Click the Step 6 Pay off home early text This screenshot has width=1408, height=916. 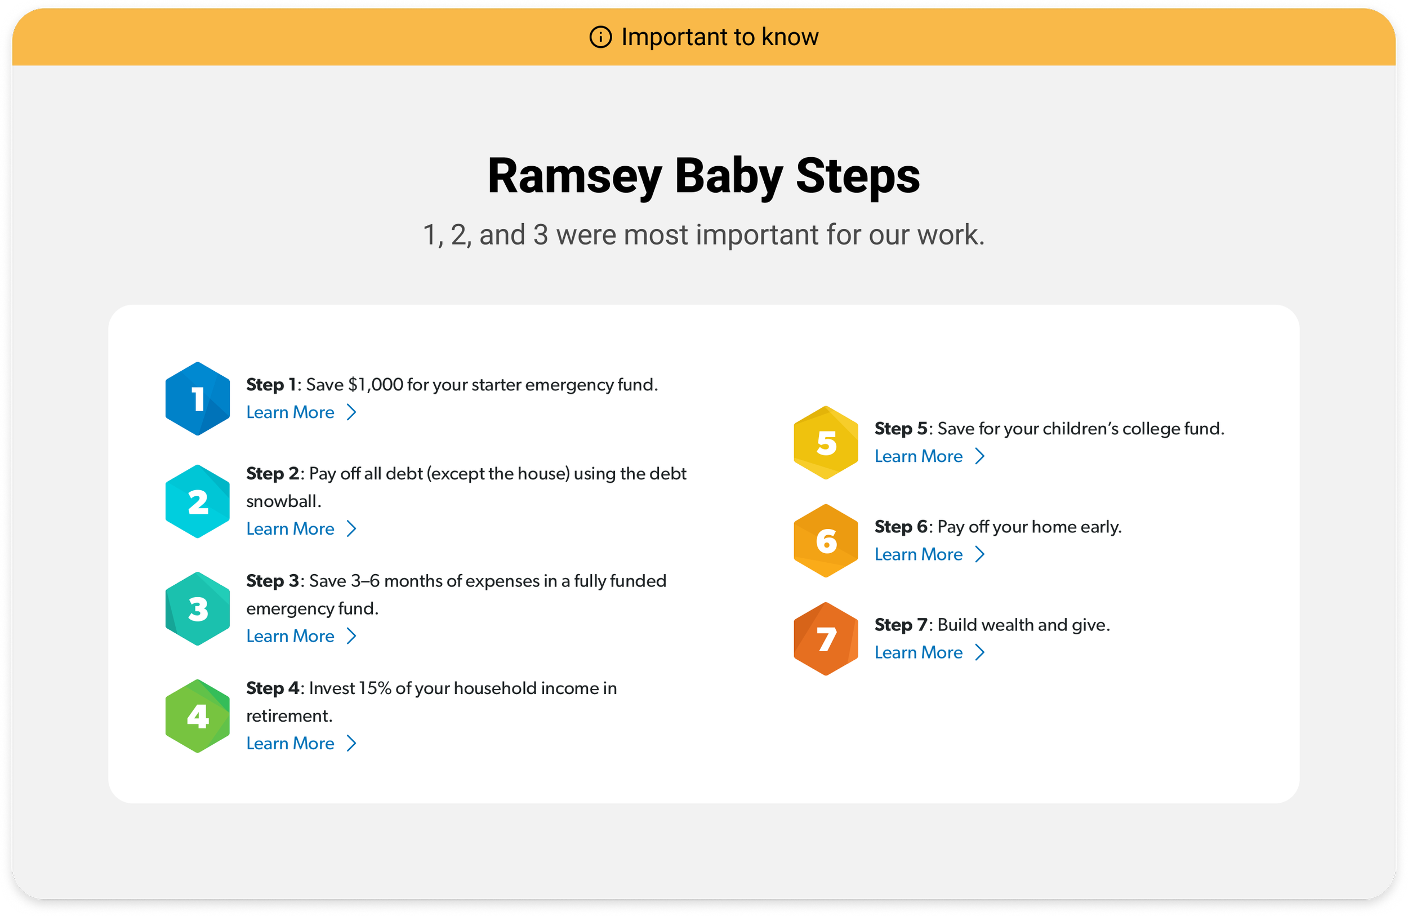[x=998, y=527]
